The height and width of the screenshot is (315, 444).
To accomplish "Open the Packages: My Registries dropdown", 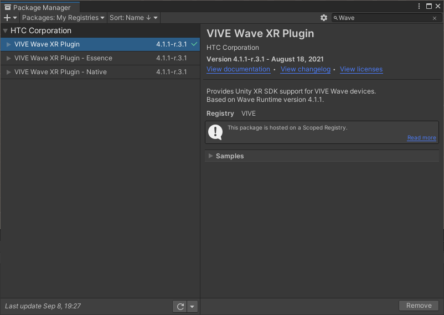I will (x=63, y=18).
